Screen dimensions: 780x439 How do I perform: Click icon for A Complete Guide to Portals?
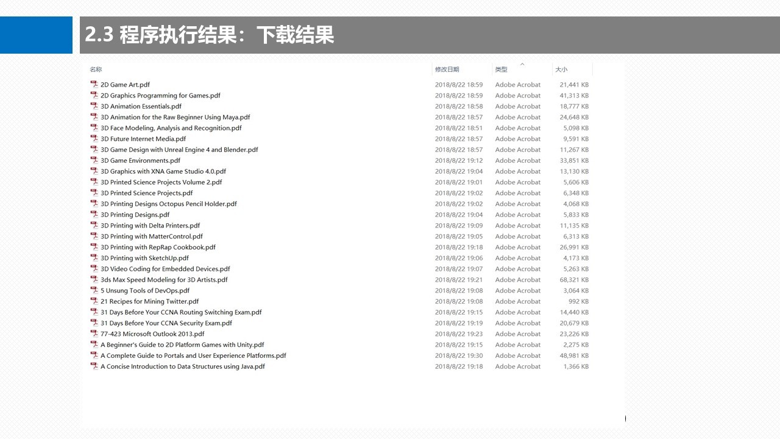pyautogui.click(x=94, y=355)
